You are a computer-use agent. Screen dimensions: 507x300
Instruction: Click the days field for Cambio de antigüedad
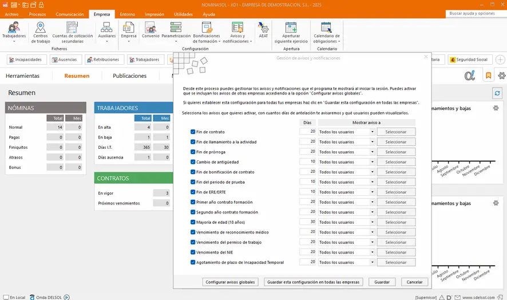pyautogui.click(x=308, y=162)
